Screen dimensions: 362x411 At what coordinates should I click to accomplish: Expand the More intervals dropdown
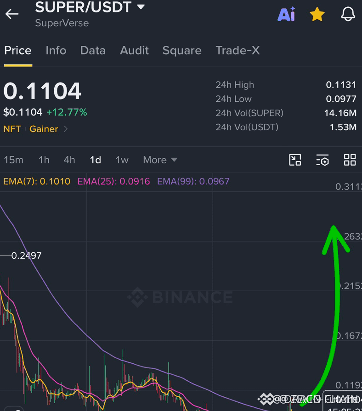pyautogui.click(x=160, y=160)
